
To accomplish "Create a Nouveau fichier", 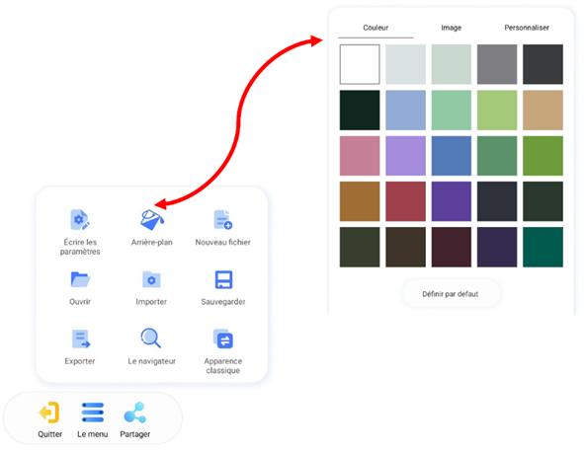I will 222,220.
